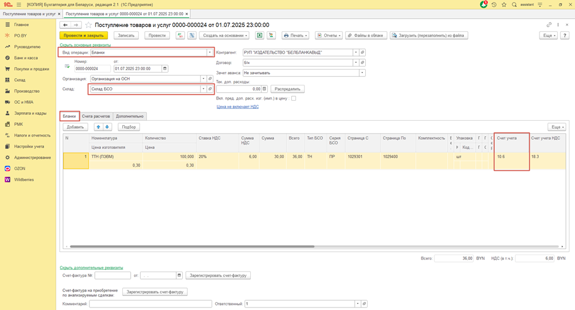The width and height of the screenshot is (575, 310).
Task: Open the notifications bell icon
Action: 484,4
